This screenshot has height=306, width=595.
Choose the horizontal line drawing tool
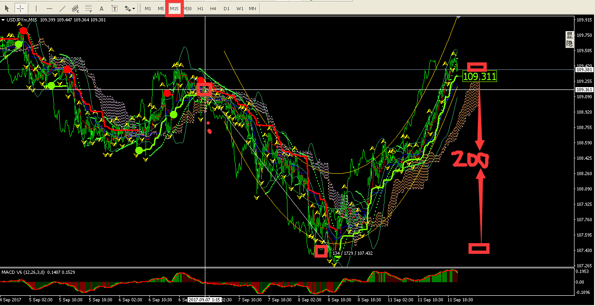pyautogui.click(x=49, y=8)
